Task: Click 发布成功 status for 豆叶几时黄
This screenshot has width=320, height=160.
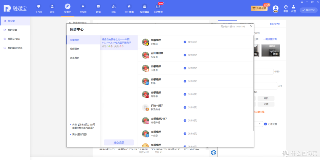Action: pyautogui.click(x=193, y=55)
